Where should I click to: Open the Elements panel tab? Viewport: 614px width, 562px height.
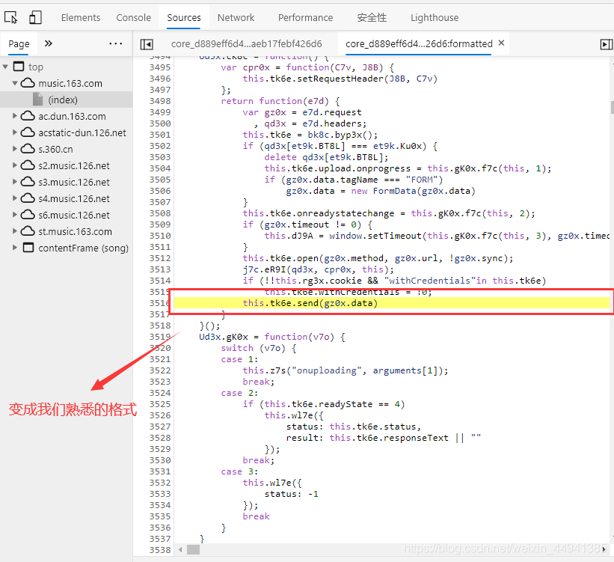[81, 18]
